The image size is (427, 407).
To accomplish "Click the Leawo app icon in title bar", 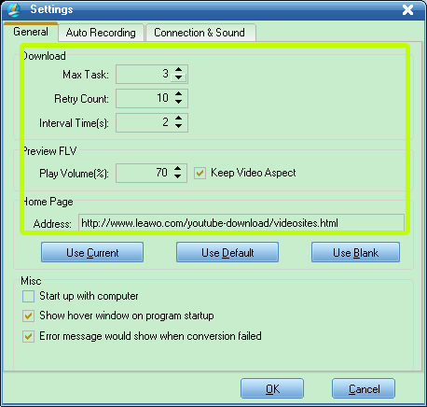I will click(14, 9).
